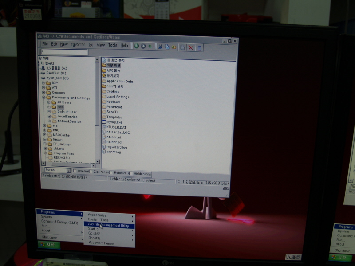This screenshot has height=266, width=355.
Task: Toggle the Zip Password checkbox
Action: tap(91, 172)
